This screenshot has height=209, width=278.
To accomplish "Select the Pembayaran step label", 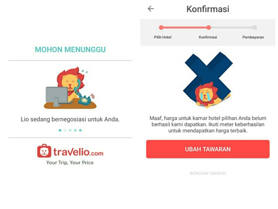I will [x=253, y=37].
